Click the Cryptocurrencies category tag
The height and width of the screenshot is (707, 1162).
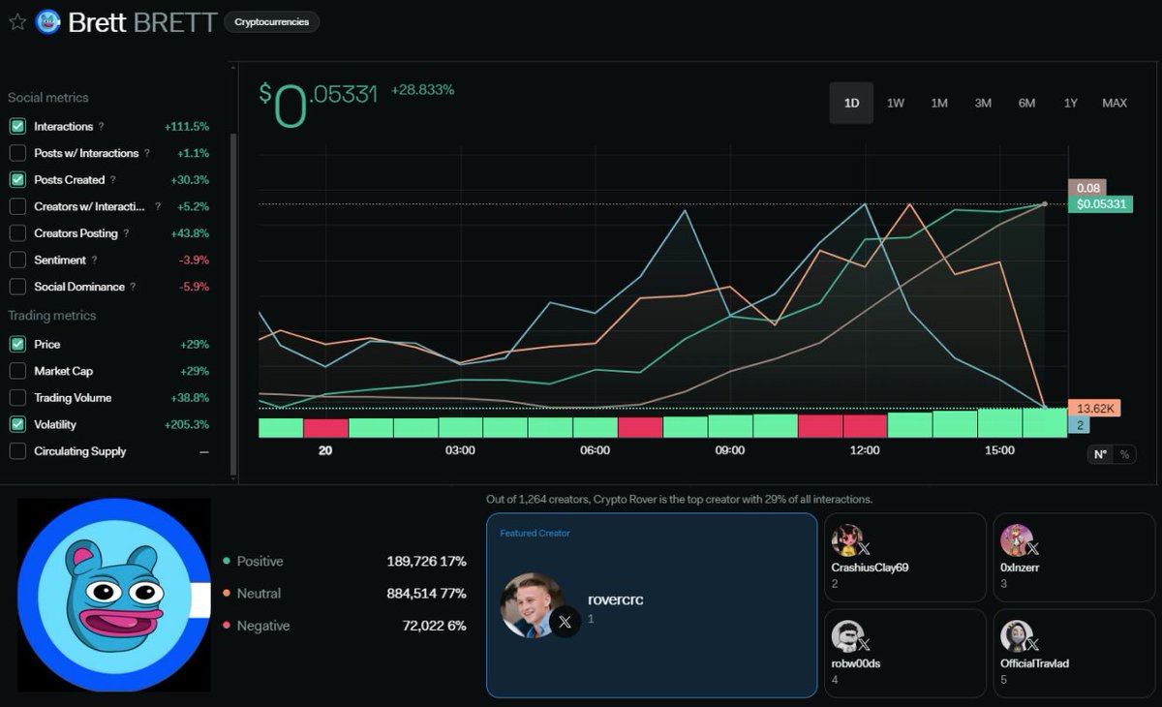(272, 22)
